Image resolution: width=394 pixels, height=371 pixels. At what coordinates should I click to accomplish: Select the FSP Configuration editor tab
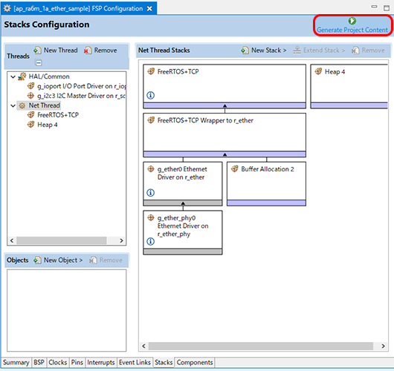click(x=78, y=9)
